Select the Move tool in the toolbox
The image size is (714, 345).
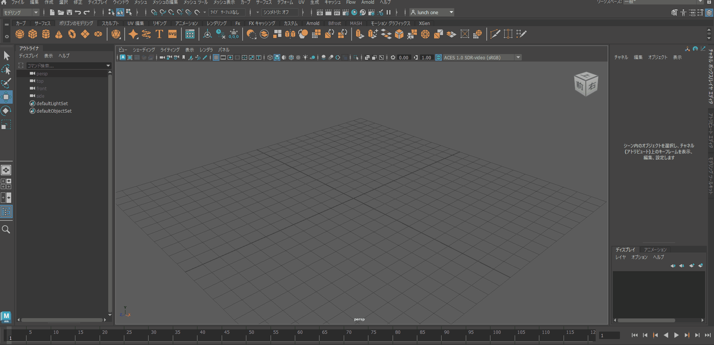coord(6,97)
